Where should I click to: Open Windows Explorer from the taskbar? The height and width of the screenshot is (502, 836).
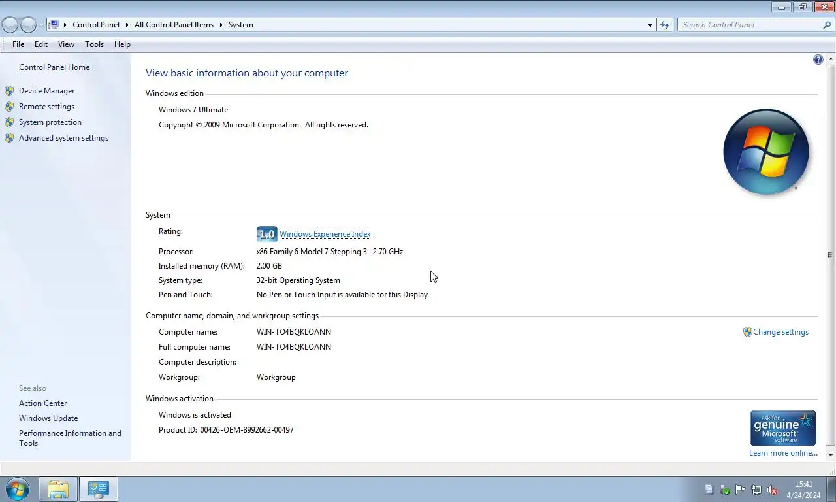pos(58,489)
